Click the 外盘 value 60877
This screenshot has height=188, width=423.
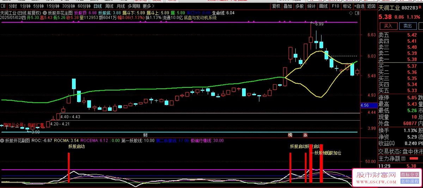(x=410, y=123)
